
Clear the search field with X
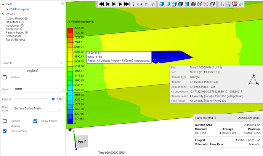(x=61, y=63)
